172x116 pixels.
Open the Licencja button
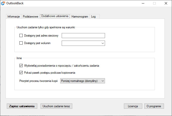pyautogui.click(x=133, y=106)
